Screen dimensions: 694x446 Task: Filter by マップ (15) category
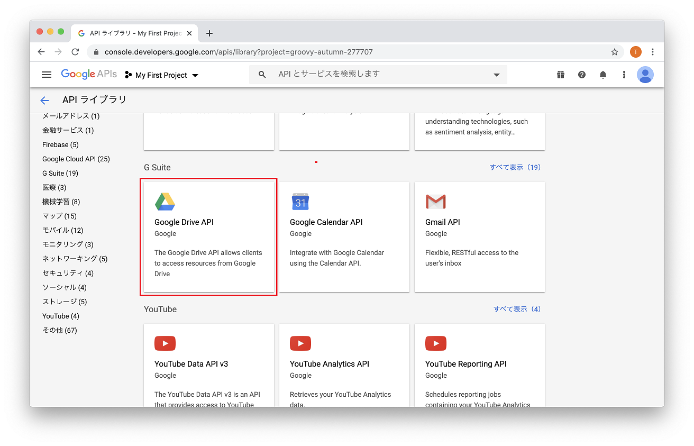pyautogui.click(x=60, y=216)
